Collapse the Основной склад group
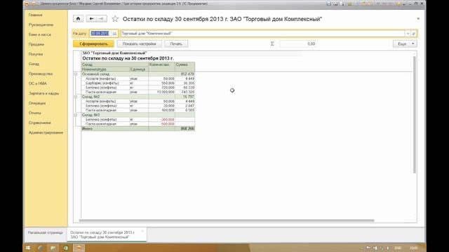The width and height of the screenshot is (449, 252). [x=76, y=74]
